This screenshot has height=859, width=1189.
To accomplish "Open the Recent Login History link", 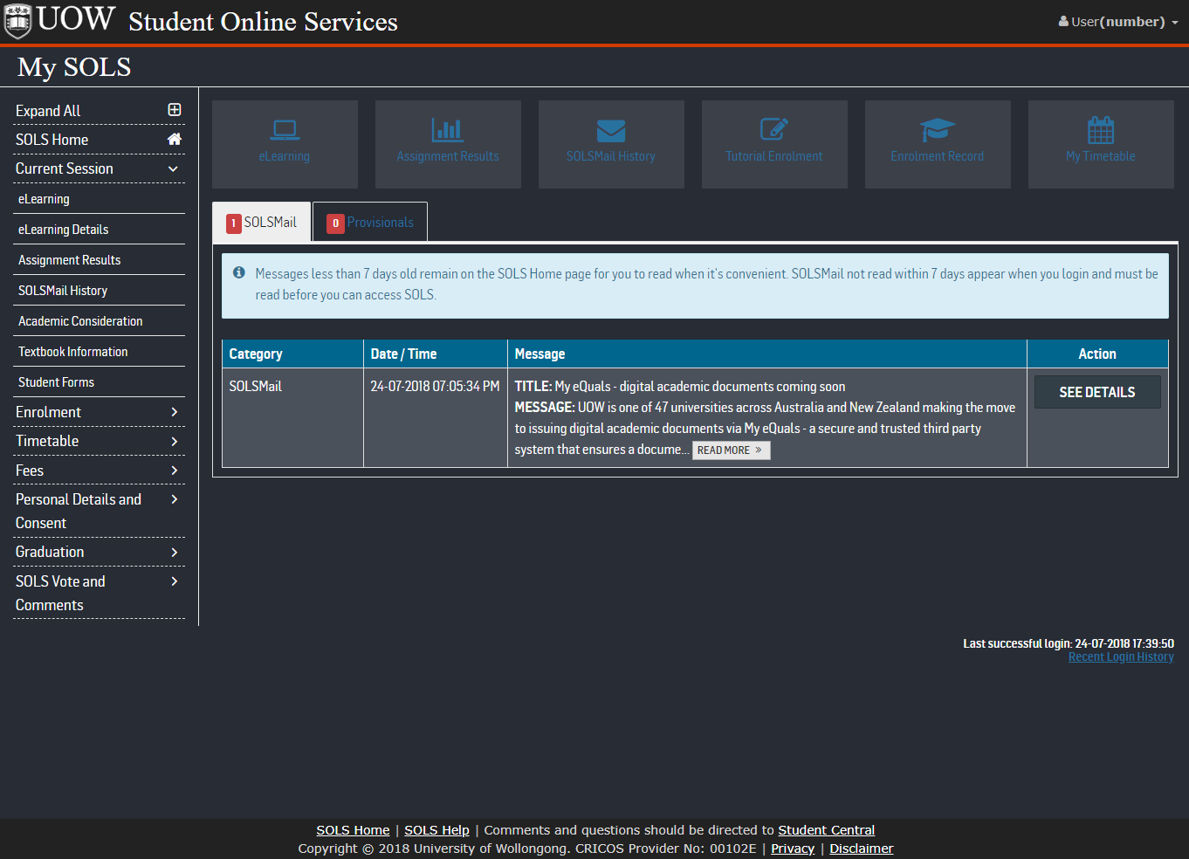I will (x=1121, y=656).
